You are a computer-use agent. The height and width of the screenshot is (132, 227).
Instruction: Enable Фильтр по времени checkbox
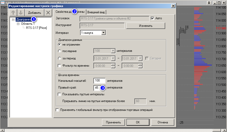point(59,66)
